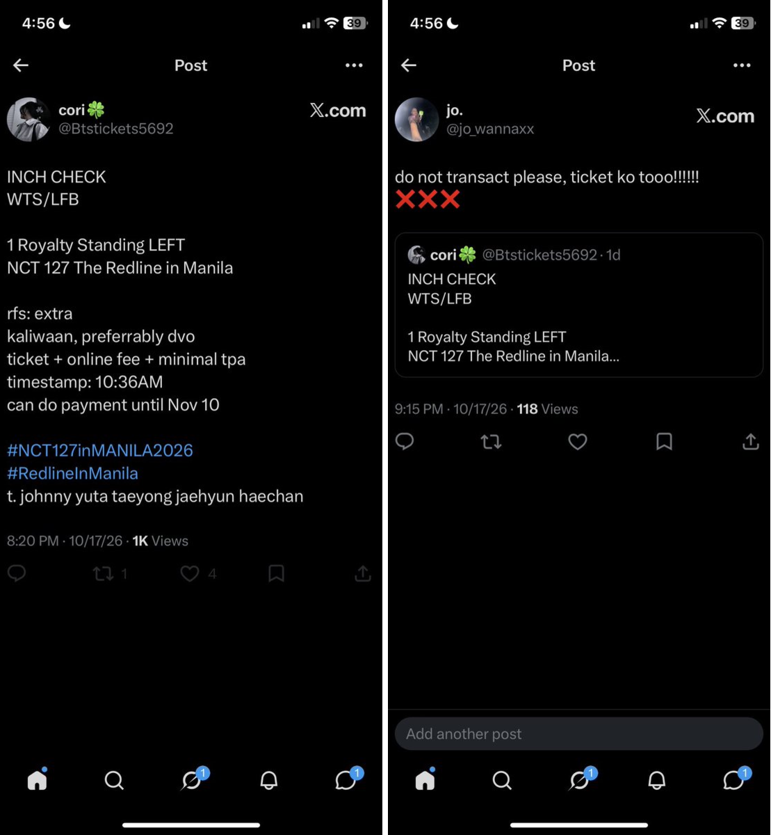Repost jo.'s do not transact post

point(492,441)
